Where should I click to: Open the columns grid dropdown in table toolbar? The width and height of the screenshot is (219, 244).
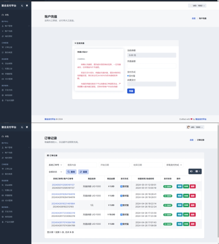tap(198, 171)
